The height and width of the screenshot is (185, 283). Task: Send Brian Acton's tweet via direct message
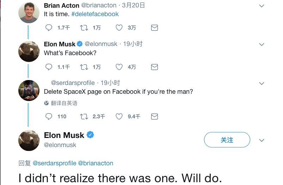click(154, 28)
